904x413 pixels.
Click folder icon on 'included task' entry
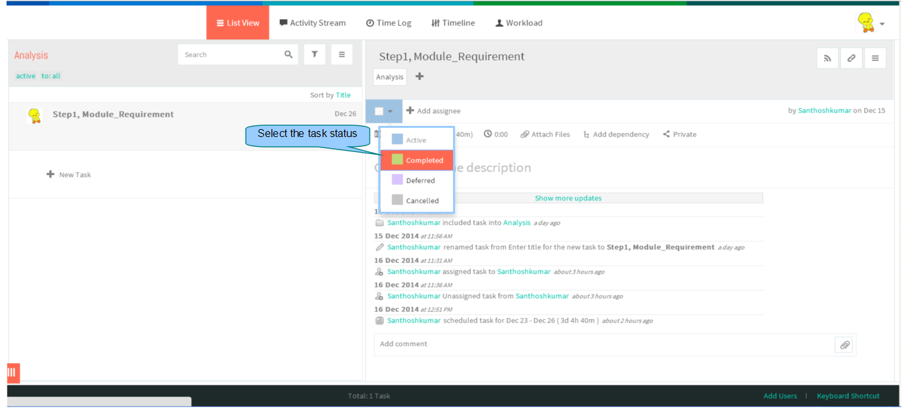[x=380, y=223]
